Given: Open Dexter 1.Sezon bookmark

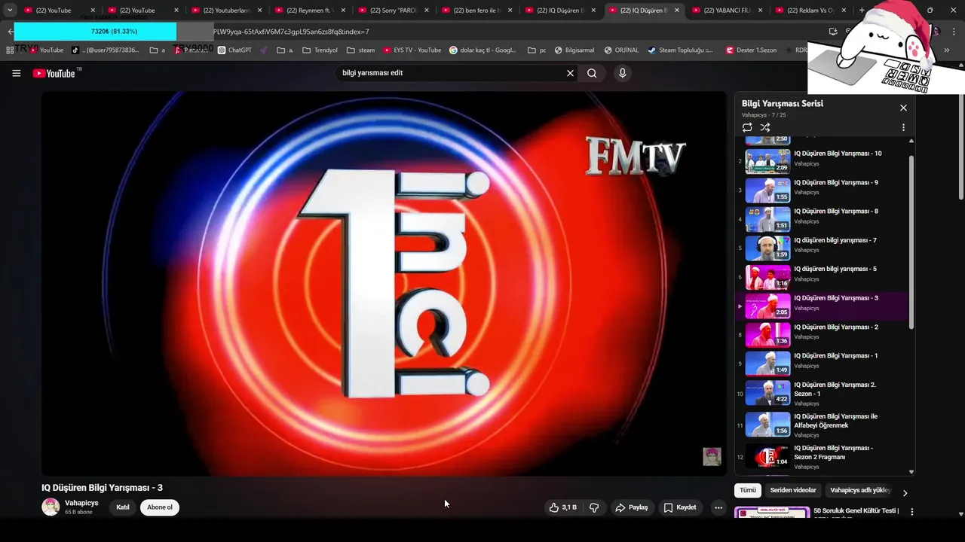Looking at the screenshot, I should tap(751, 50).
